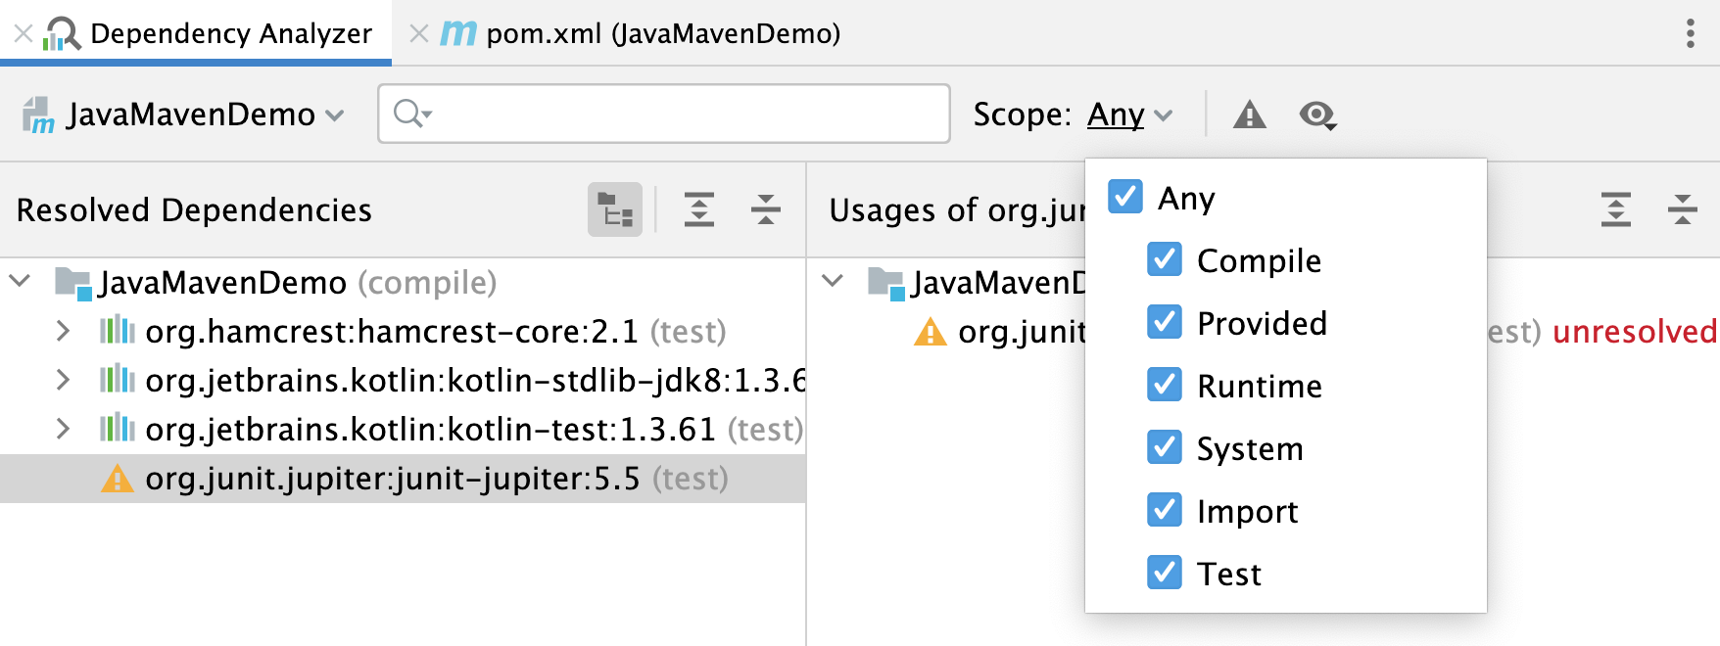This screenshot has width=1720, height=646.
Task: Expand the kotlin-test:1.3.61 dependency
Action: 63,429
